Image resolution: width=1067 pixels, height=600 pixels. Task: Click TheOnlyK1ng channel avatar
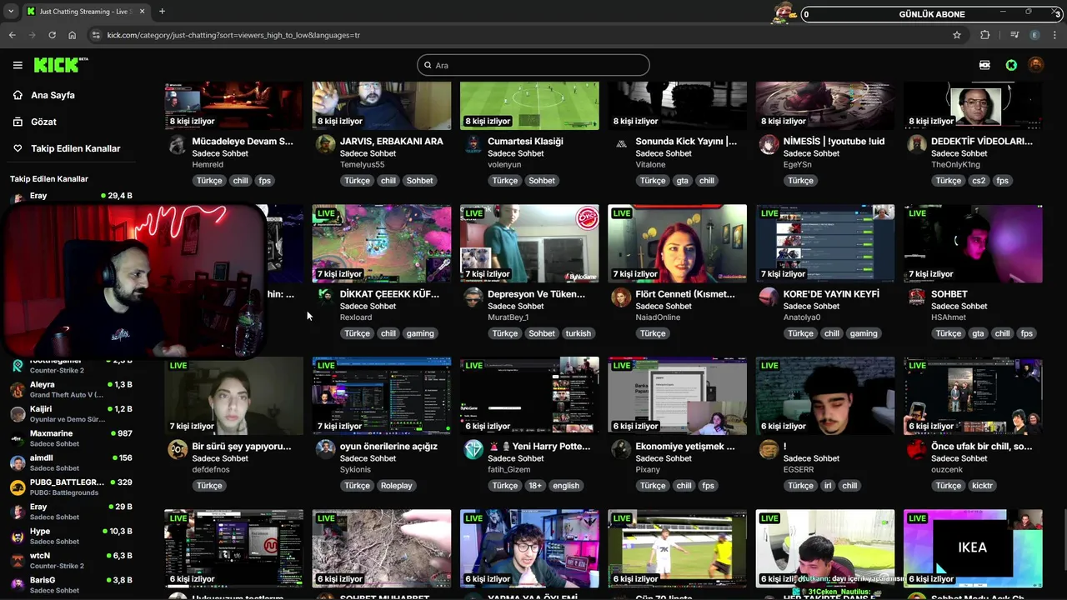[x=916, y=145]
